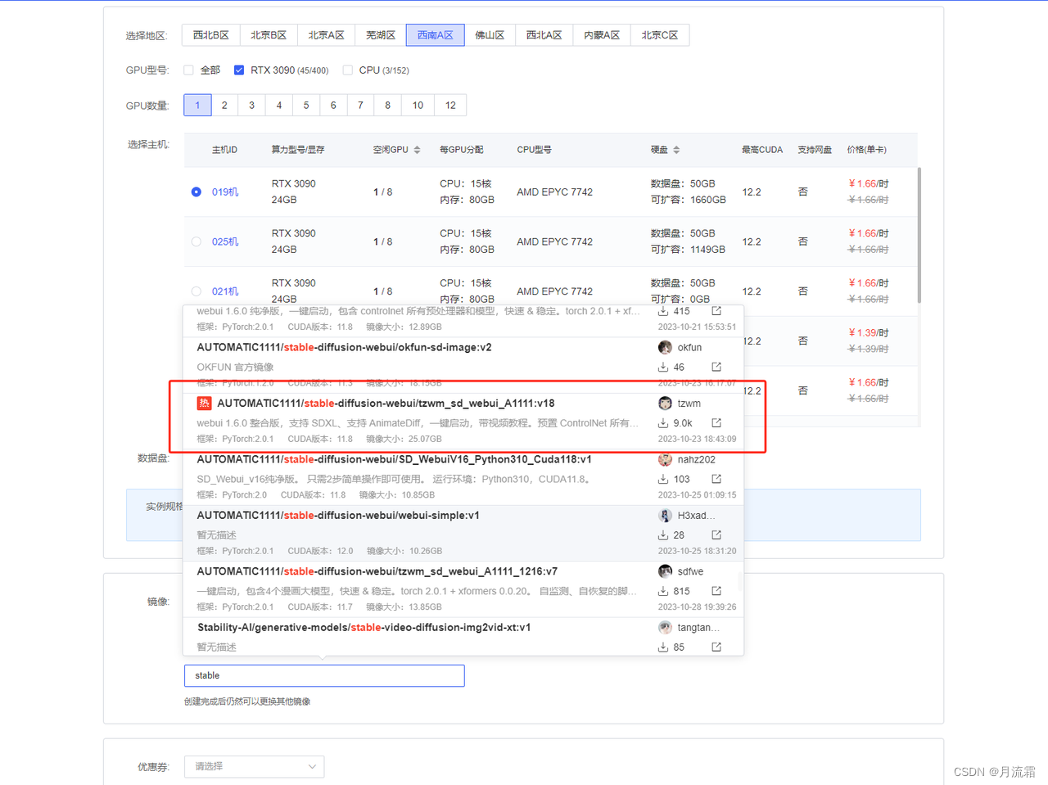The height and width of the screenshot is (785, 1048).
Task: Open external link icon for stable-video-diffusion-img2vid-xt:v1
Action: (716, 647)
